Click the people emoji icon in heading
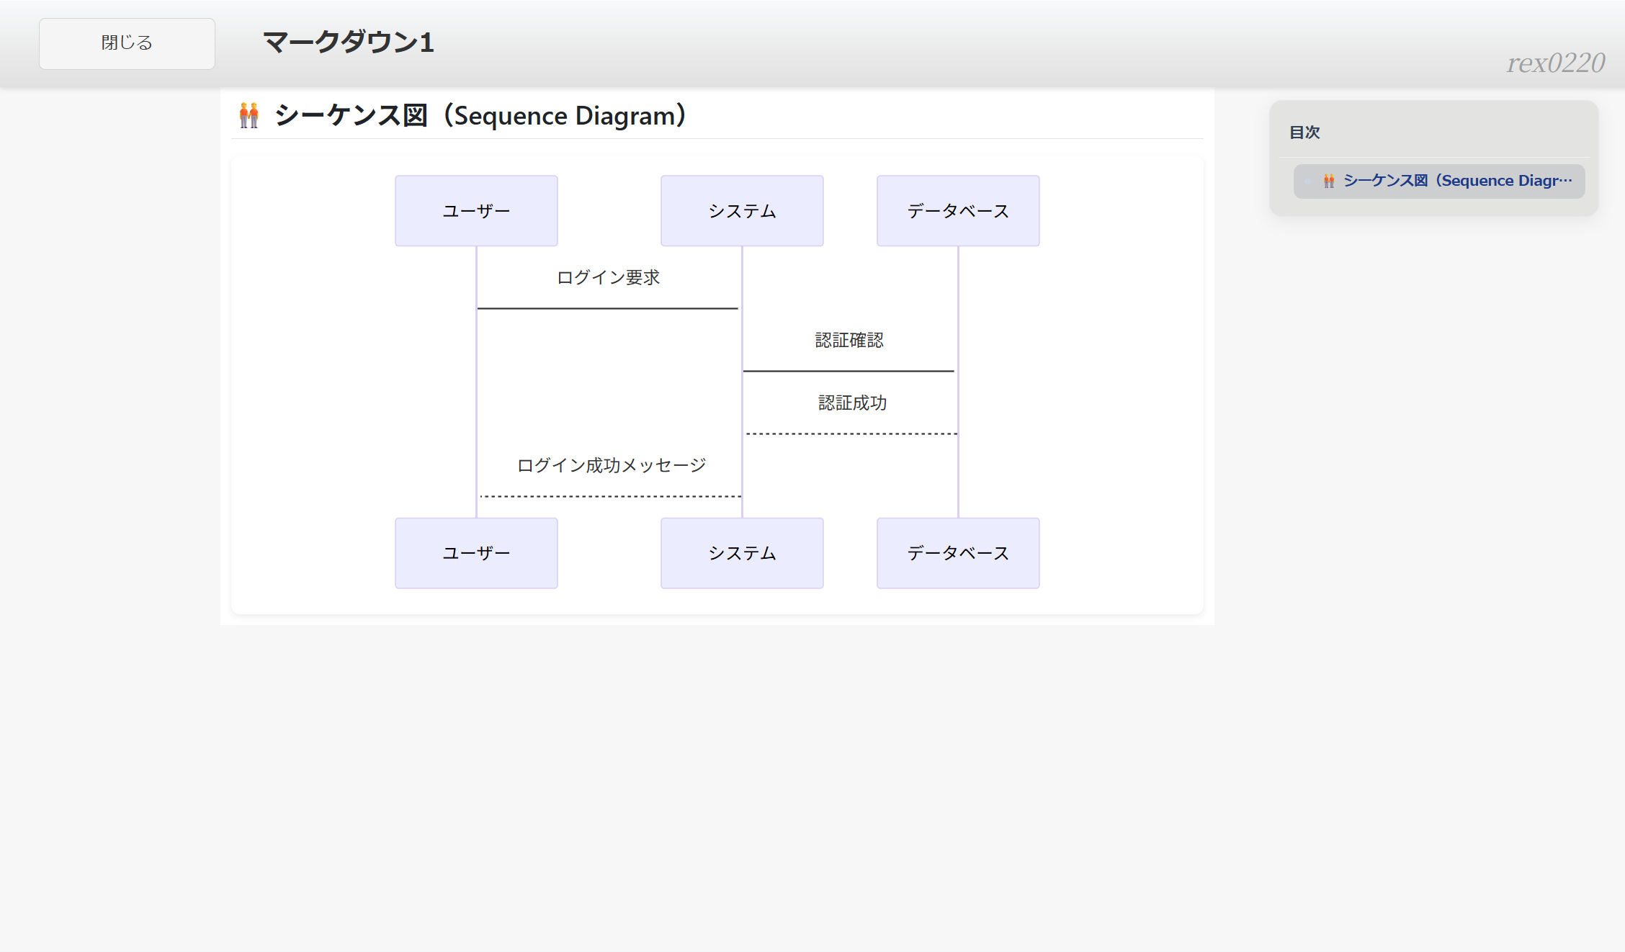Viewport: 1625px width, 952px height. click(x=249, y=115)
